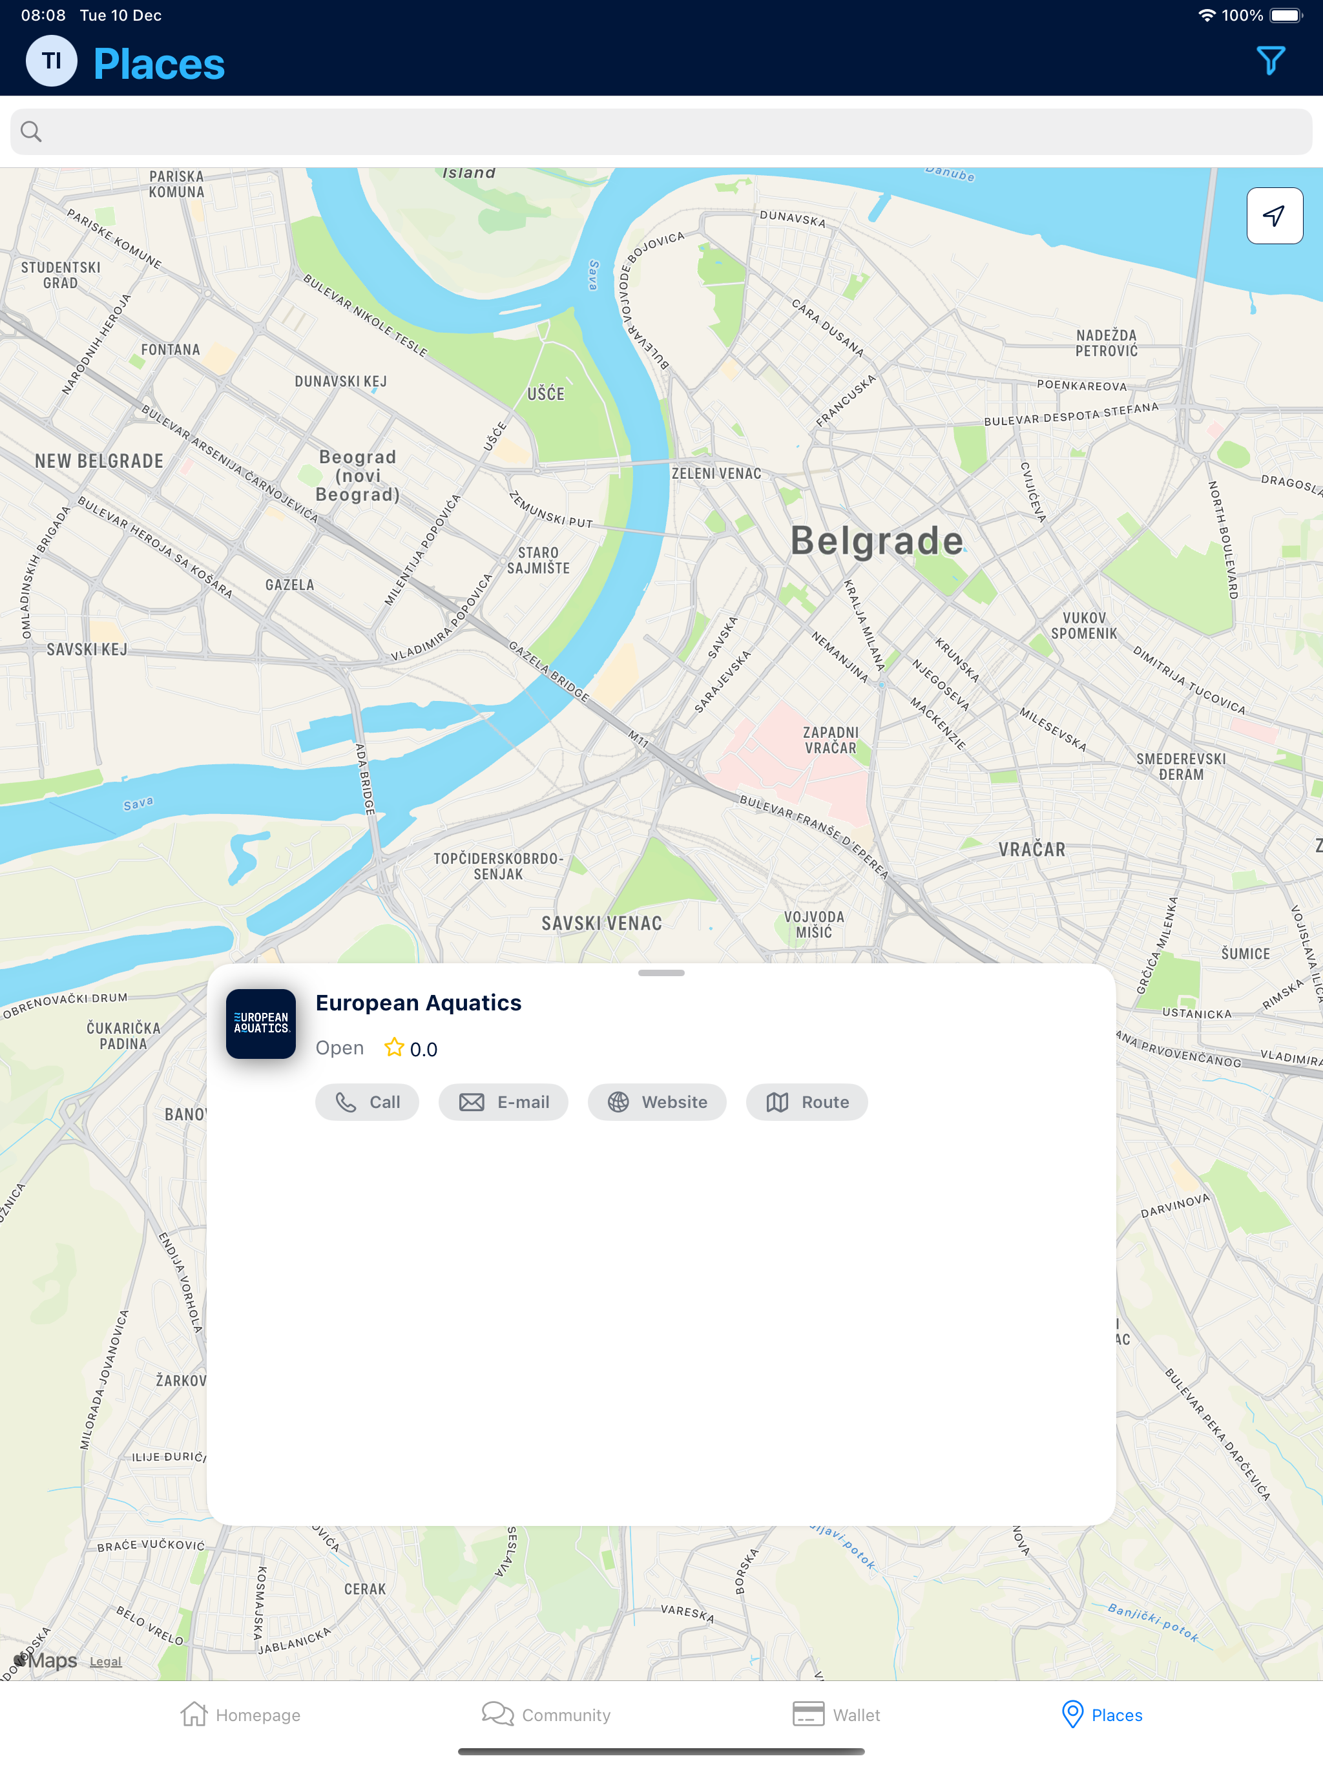The image size is (1323, 1765).
Task: Switch to the Community tab
Action: tap(546, 1715)
